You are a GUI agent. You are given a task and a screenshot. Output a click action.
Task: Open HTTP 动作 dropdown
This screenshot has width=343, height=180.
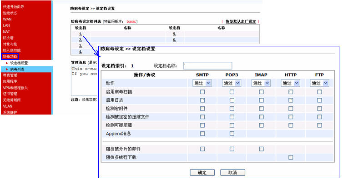pos(290,83)
